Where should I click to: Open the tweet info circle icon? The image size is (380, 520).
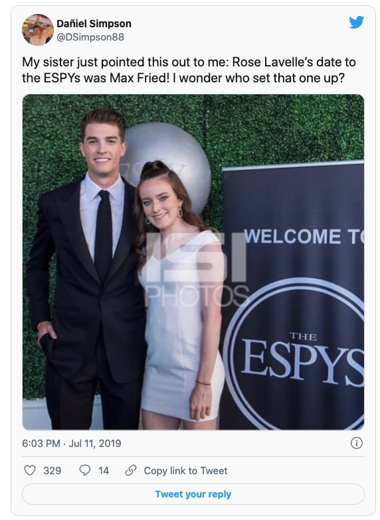pyautogui.click(x=357, y=443)
